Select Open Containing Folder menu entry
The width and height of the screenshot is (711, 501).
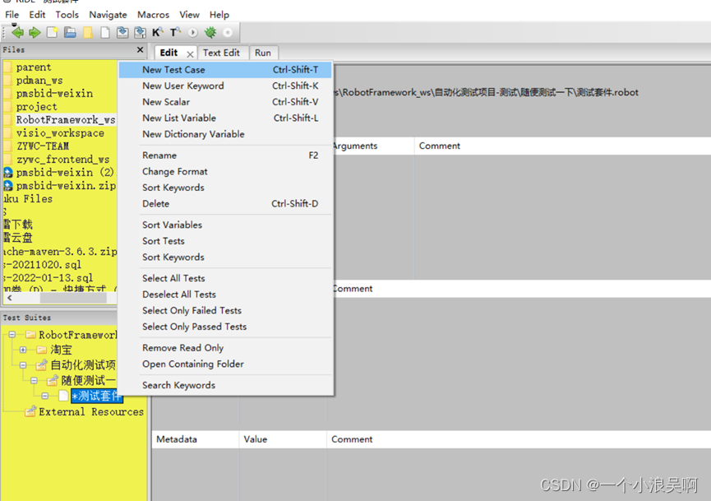[x=193, y=364]
